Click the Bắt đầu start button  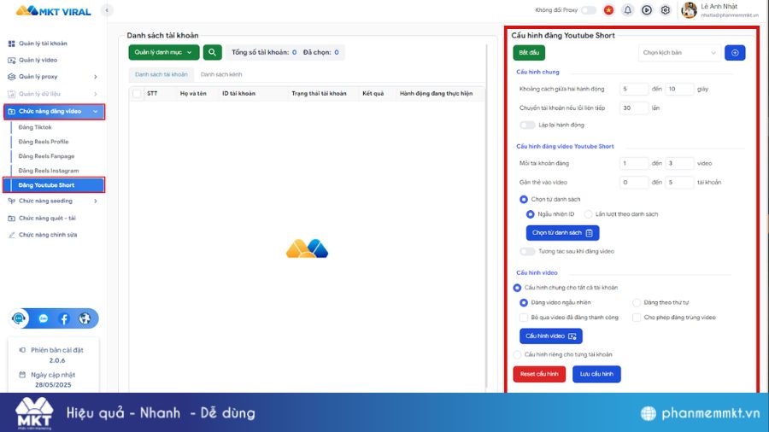(x=529, y=53)
